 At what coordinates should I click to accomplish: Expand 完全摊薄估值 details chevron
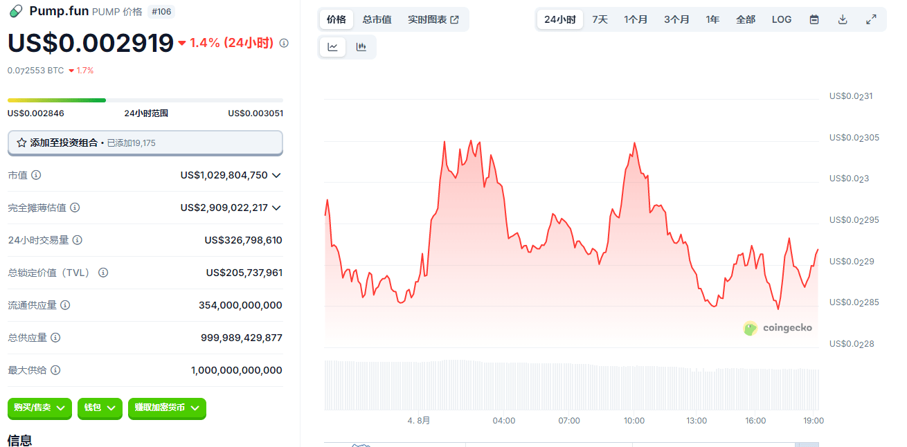(x=276, y=208)
